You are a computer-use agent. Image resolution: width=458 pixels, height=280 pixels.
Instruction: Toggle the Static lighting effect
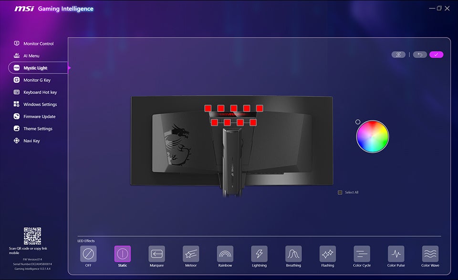point(122,253)
